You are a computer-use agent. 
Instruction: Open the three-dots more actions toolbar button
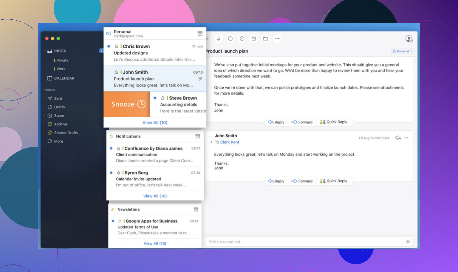(277, 38)
